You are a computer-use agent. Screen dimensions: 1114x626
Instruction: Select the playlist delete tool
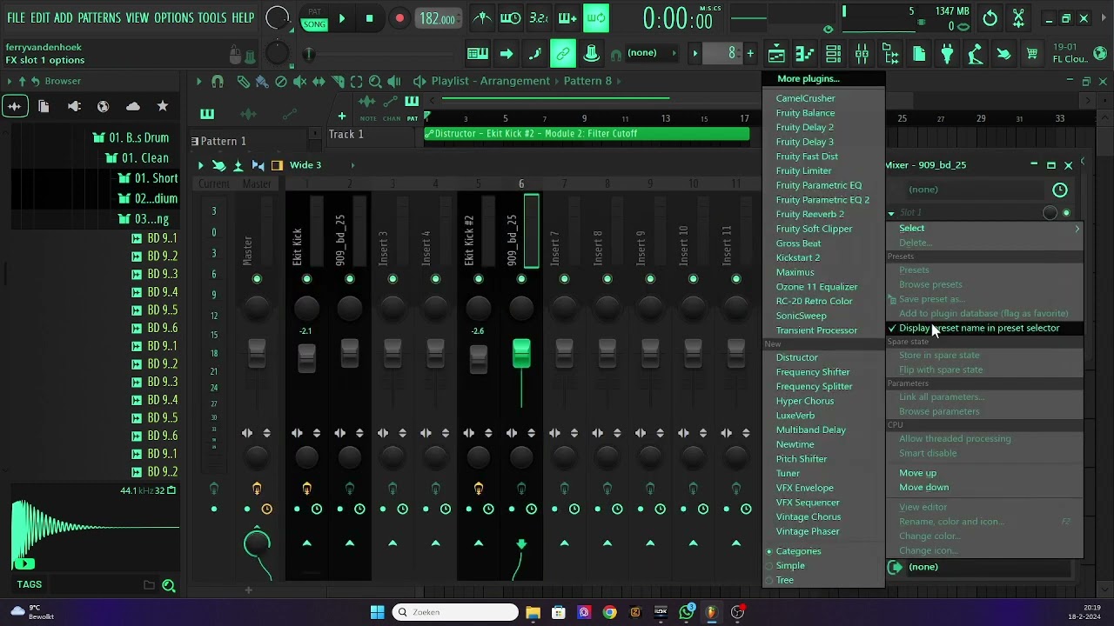pyautogui.click(x=280, y=81)
